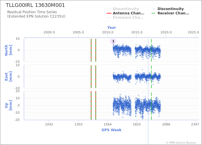Click GPS week 1825 tick label
This screenshot has width=202, height=145.
coord(137,124)
